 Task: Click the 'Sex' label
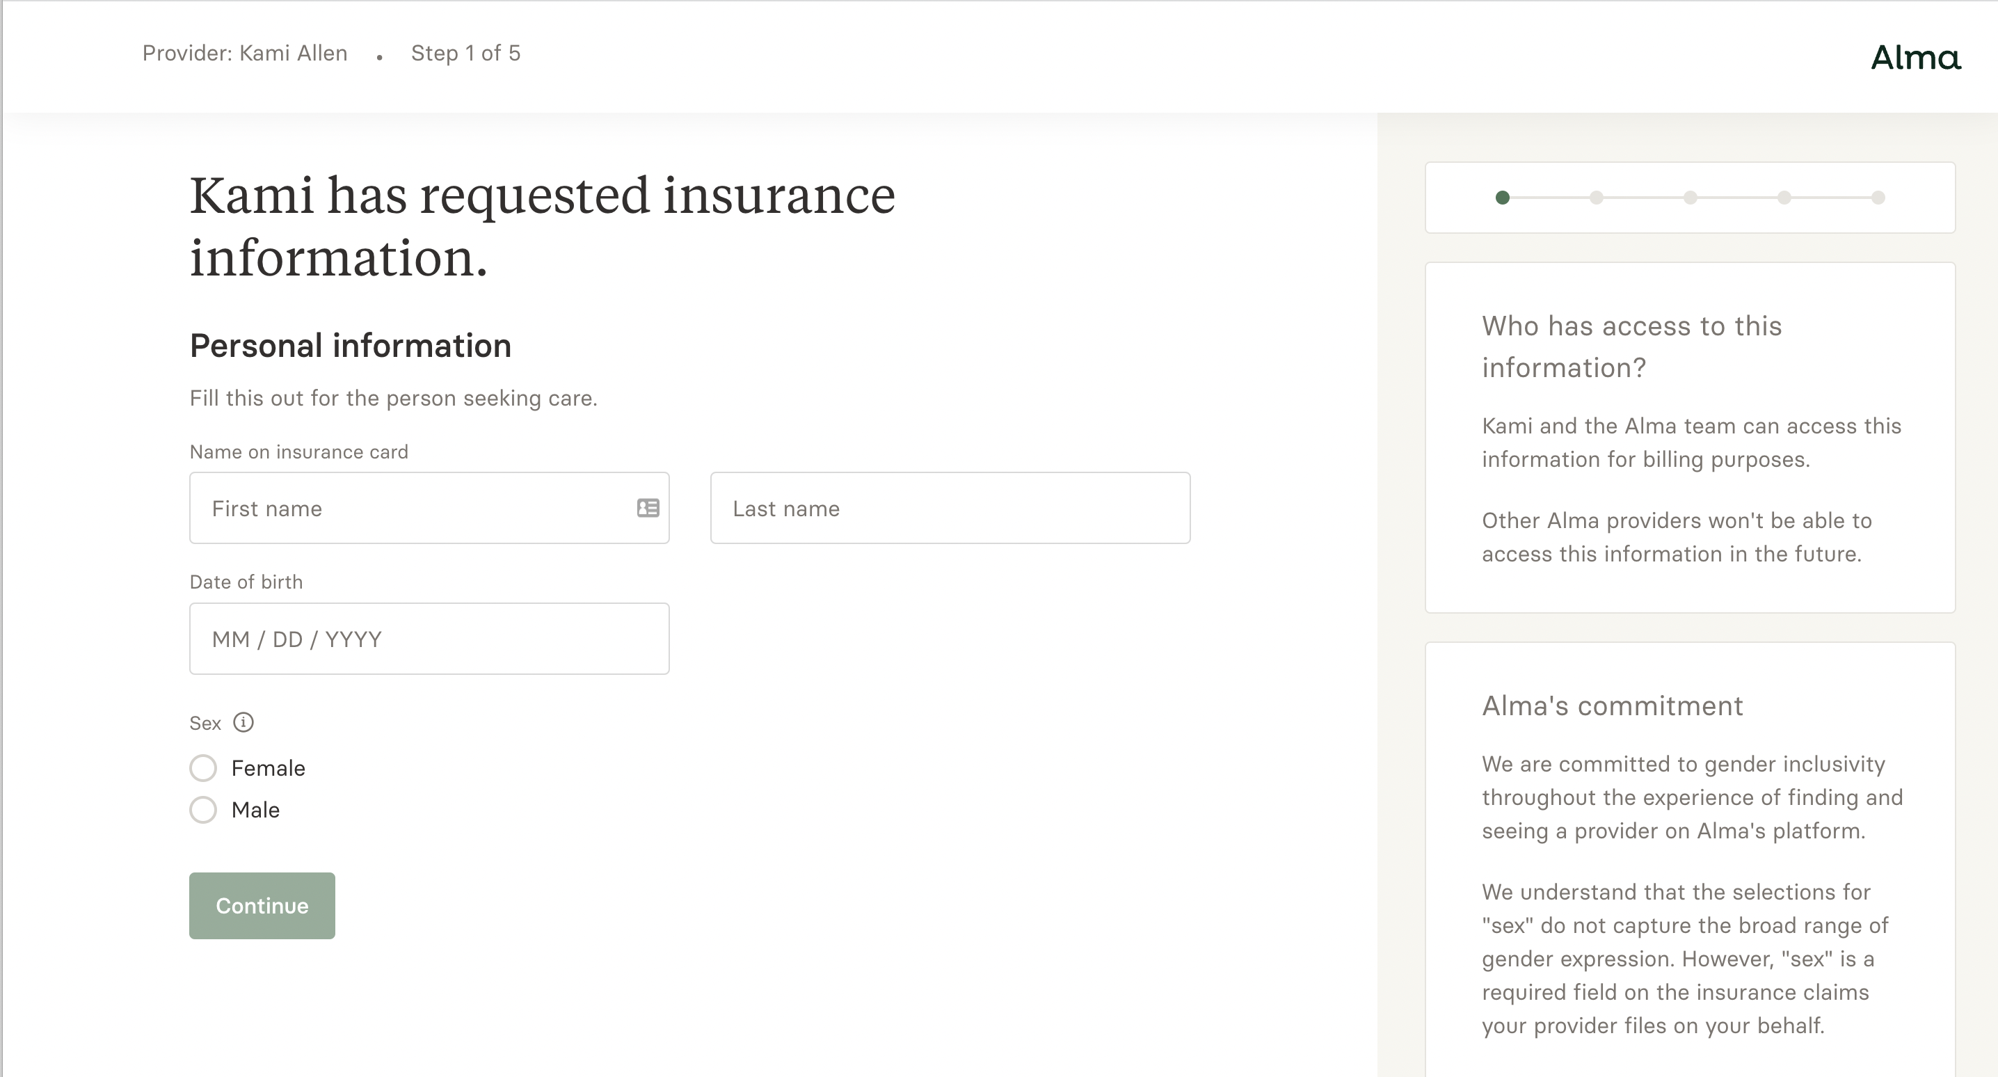[x=205, y=723]
